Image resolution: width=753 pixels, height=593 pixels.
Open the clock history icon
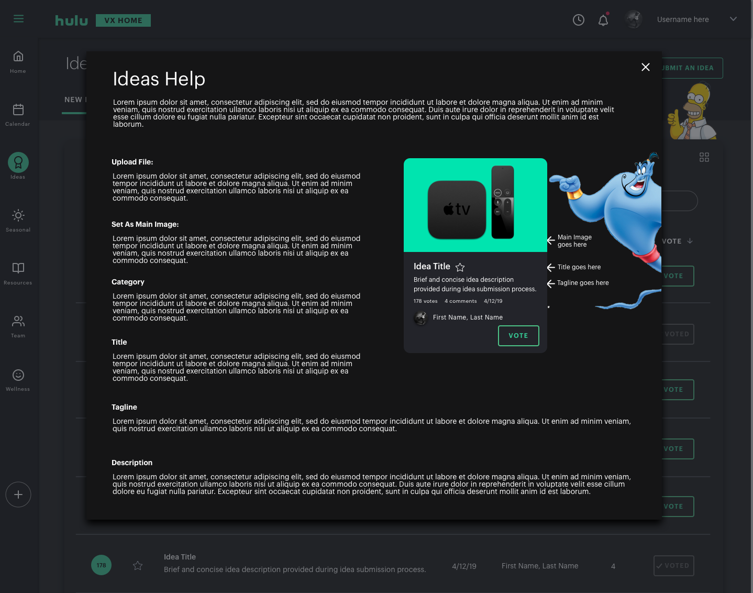pyautogui.click(x=579, y=20)
